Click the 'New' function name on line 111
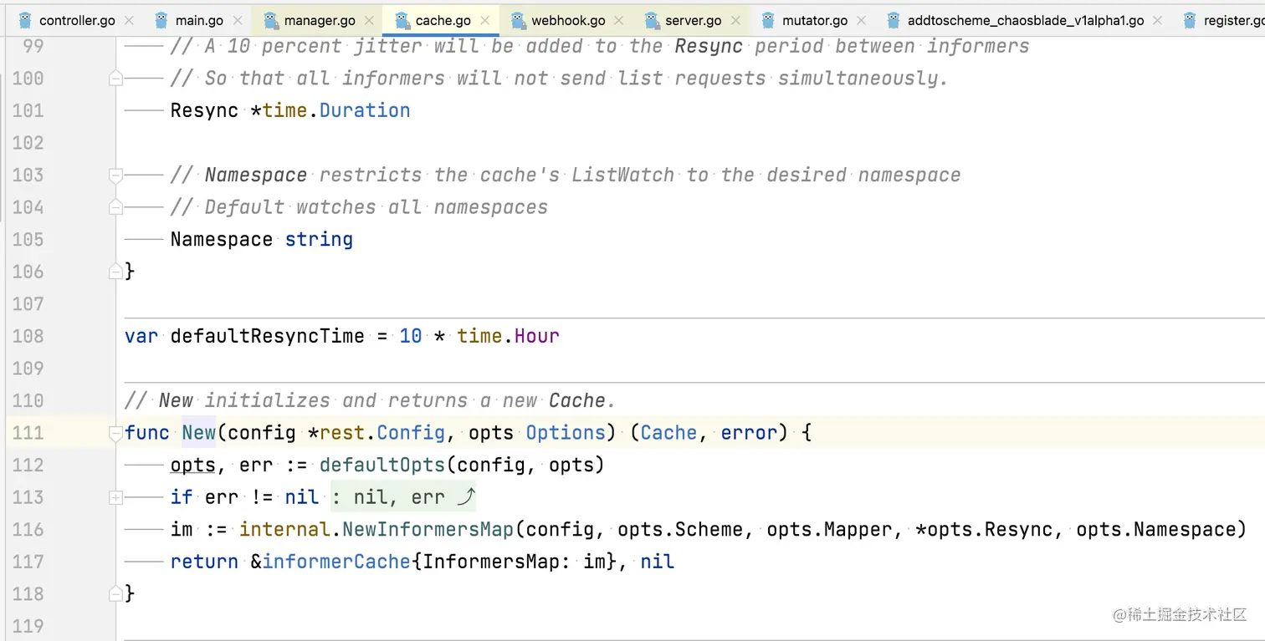 point(198,433)
